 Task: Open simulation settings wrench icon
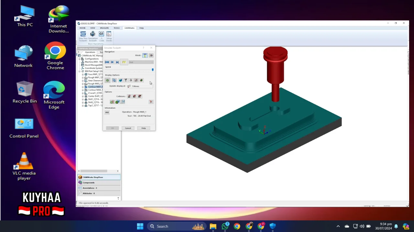pos(151,102)
